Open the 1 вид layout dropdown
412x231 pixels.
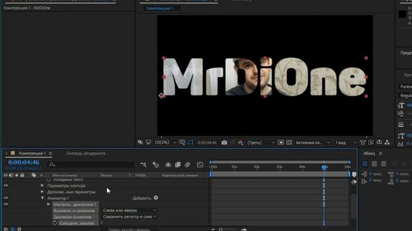(x=346, y=142)
